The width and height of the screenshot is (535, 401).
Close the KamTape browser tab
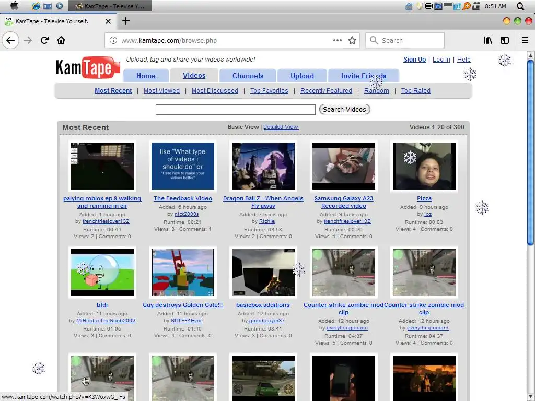(108, 21)
